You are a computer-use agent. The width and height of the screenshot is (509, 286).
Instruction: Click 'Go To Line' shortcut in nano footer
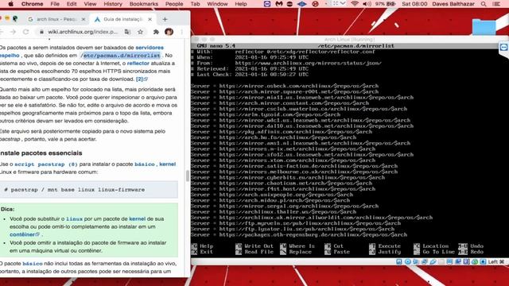point(435,252)
